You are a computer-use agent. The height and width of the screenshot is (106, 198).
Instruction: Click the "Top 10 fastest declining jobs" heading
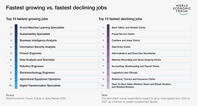pyautogui.click(x=120, y=19)
